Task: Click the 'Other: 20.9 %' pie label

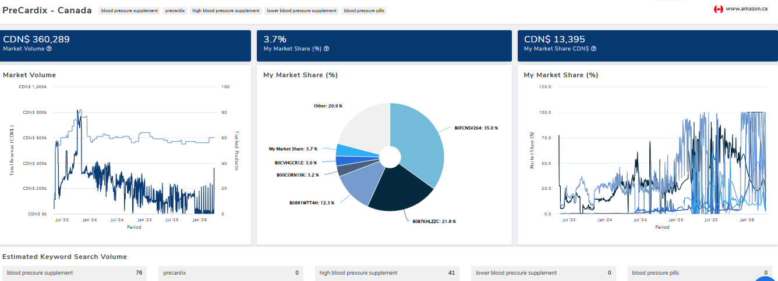Action: coord(328,106)
